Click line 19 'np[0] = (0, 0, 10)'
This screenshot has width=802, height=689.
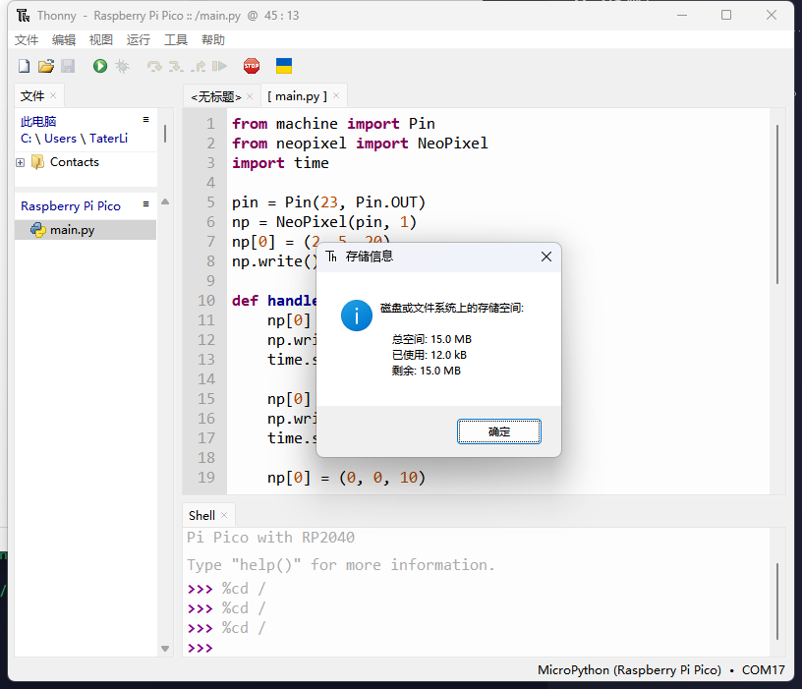[x=346, y=478]
